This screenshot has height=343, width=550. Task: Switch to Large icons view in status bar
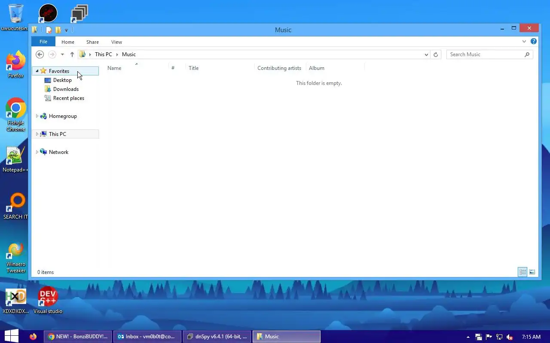tap(532, 272)
